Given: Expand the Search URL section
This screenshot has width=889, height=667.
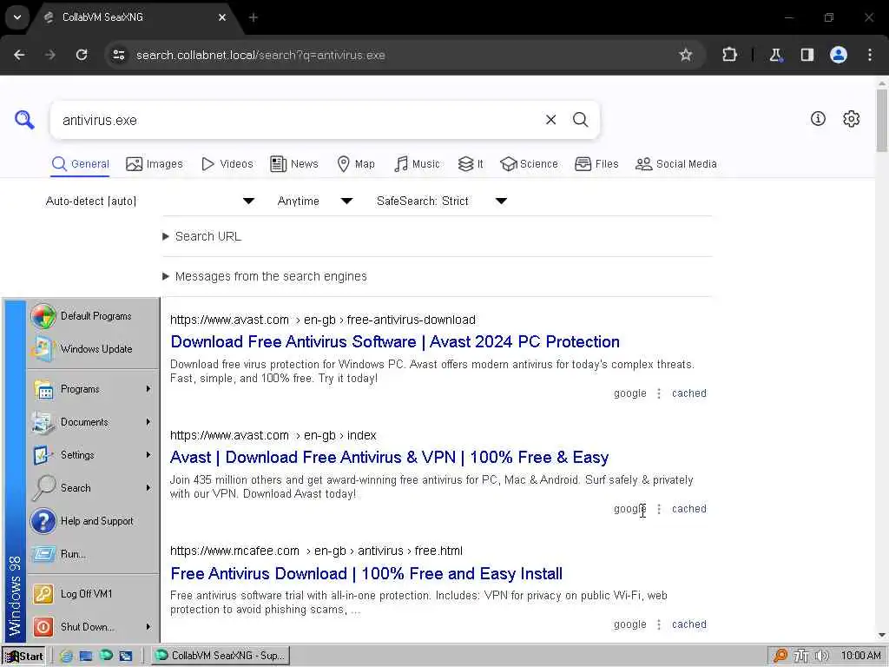Looking at the screenshot, I should click(201, 236).
